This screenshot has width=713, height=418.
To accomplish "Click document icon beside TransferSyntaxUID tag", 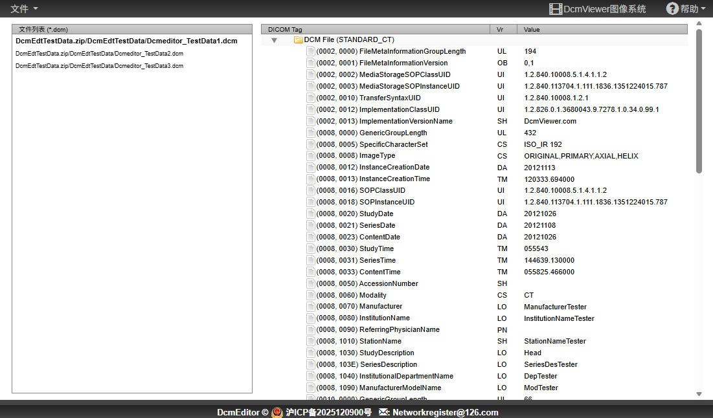I will (x=311, y=98).
